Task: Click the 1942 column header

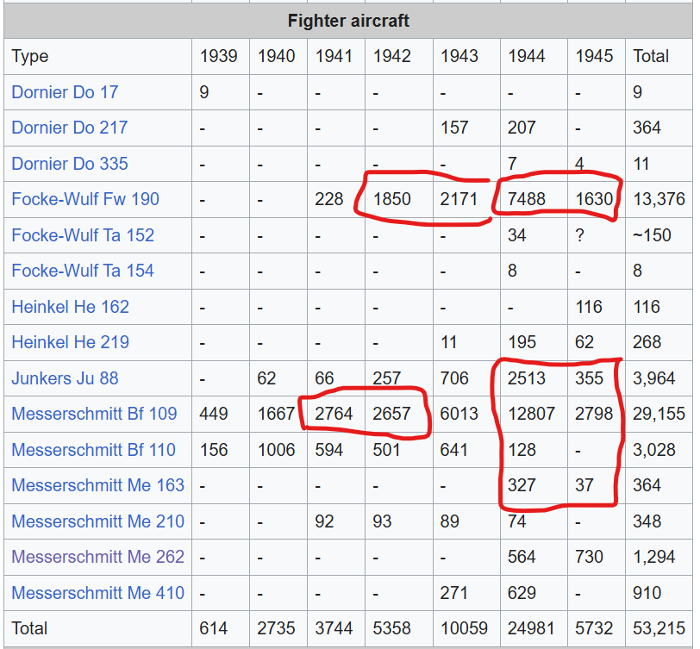Action: [x=398, y=56]
